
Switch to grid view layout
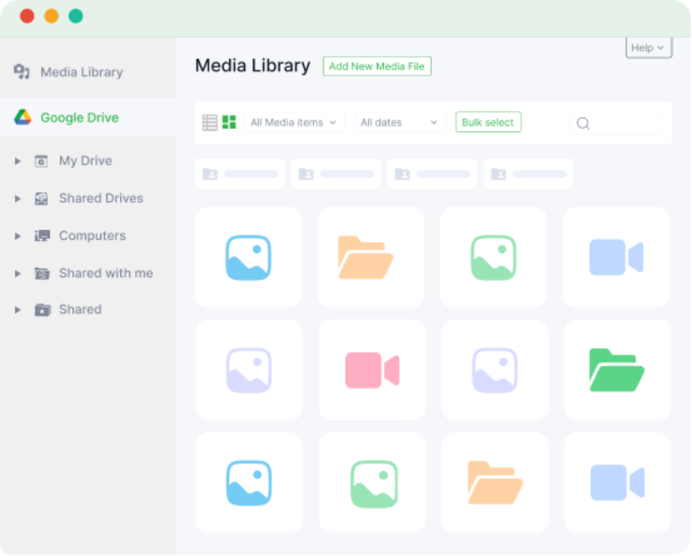tap(229, 122)
